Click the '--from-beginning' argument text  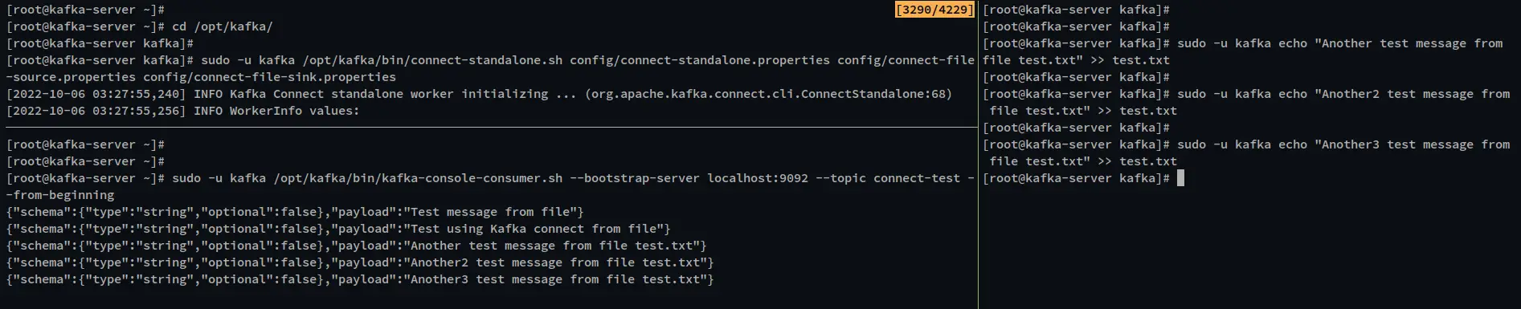click(x=60, y=195)
